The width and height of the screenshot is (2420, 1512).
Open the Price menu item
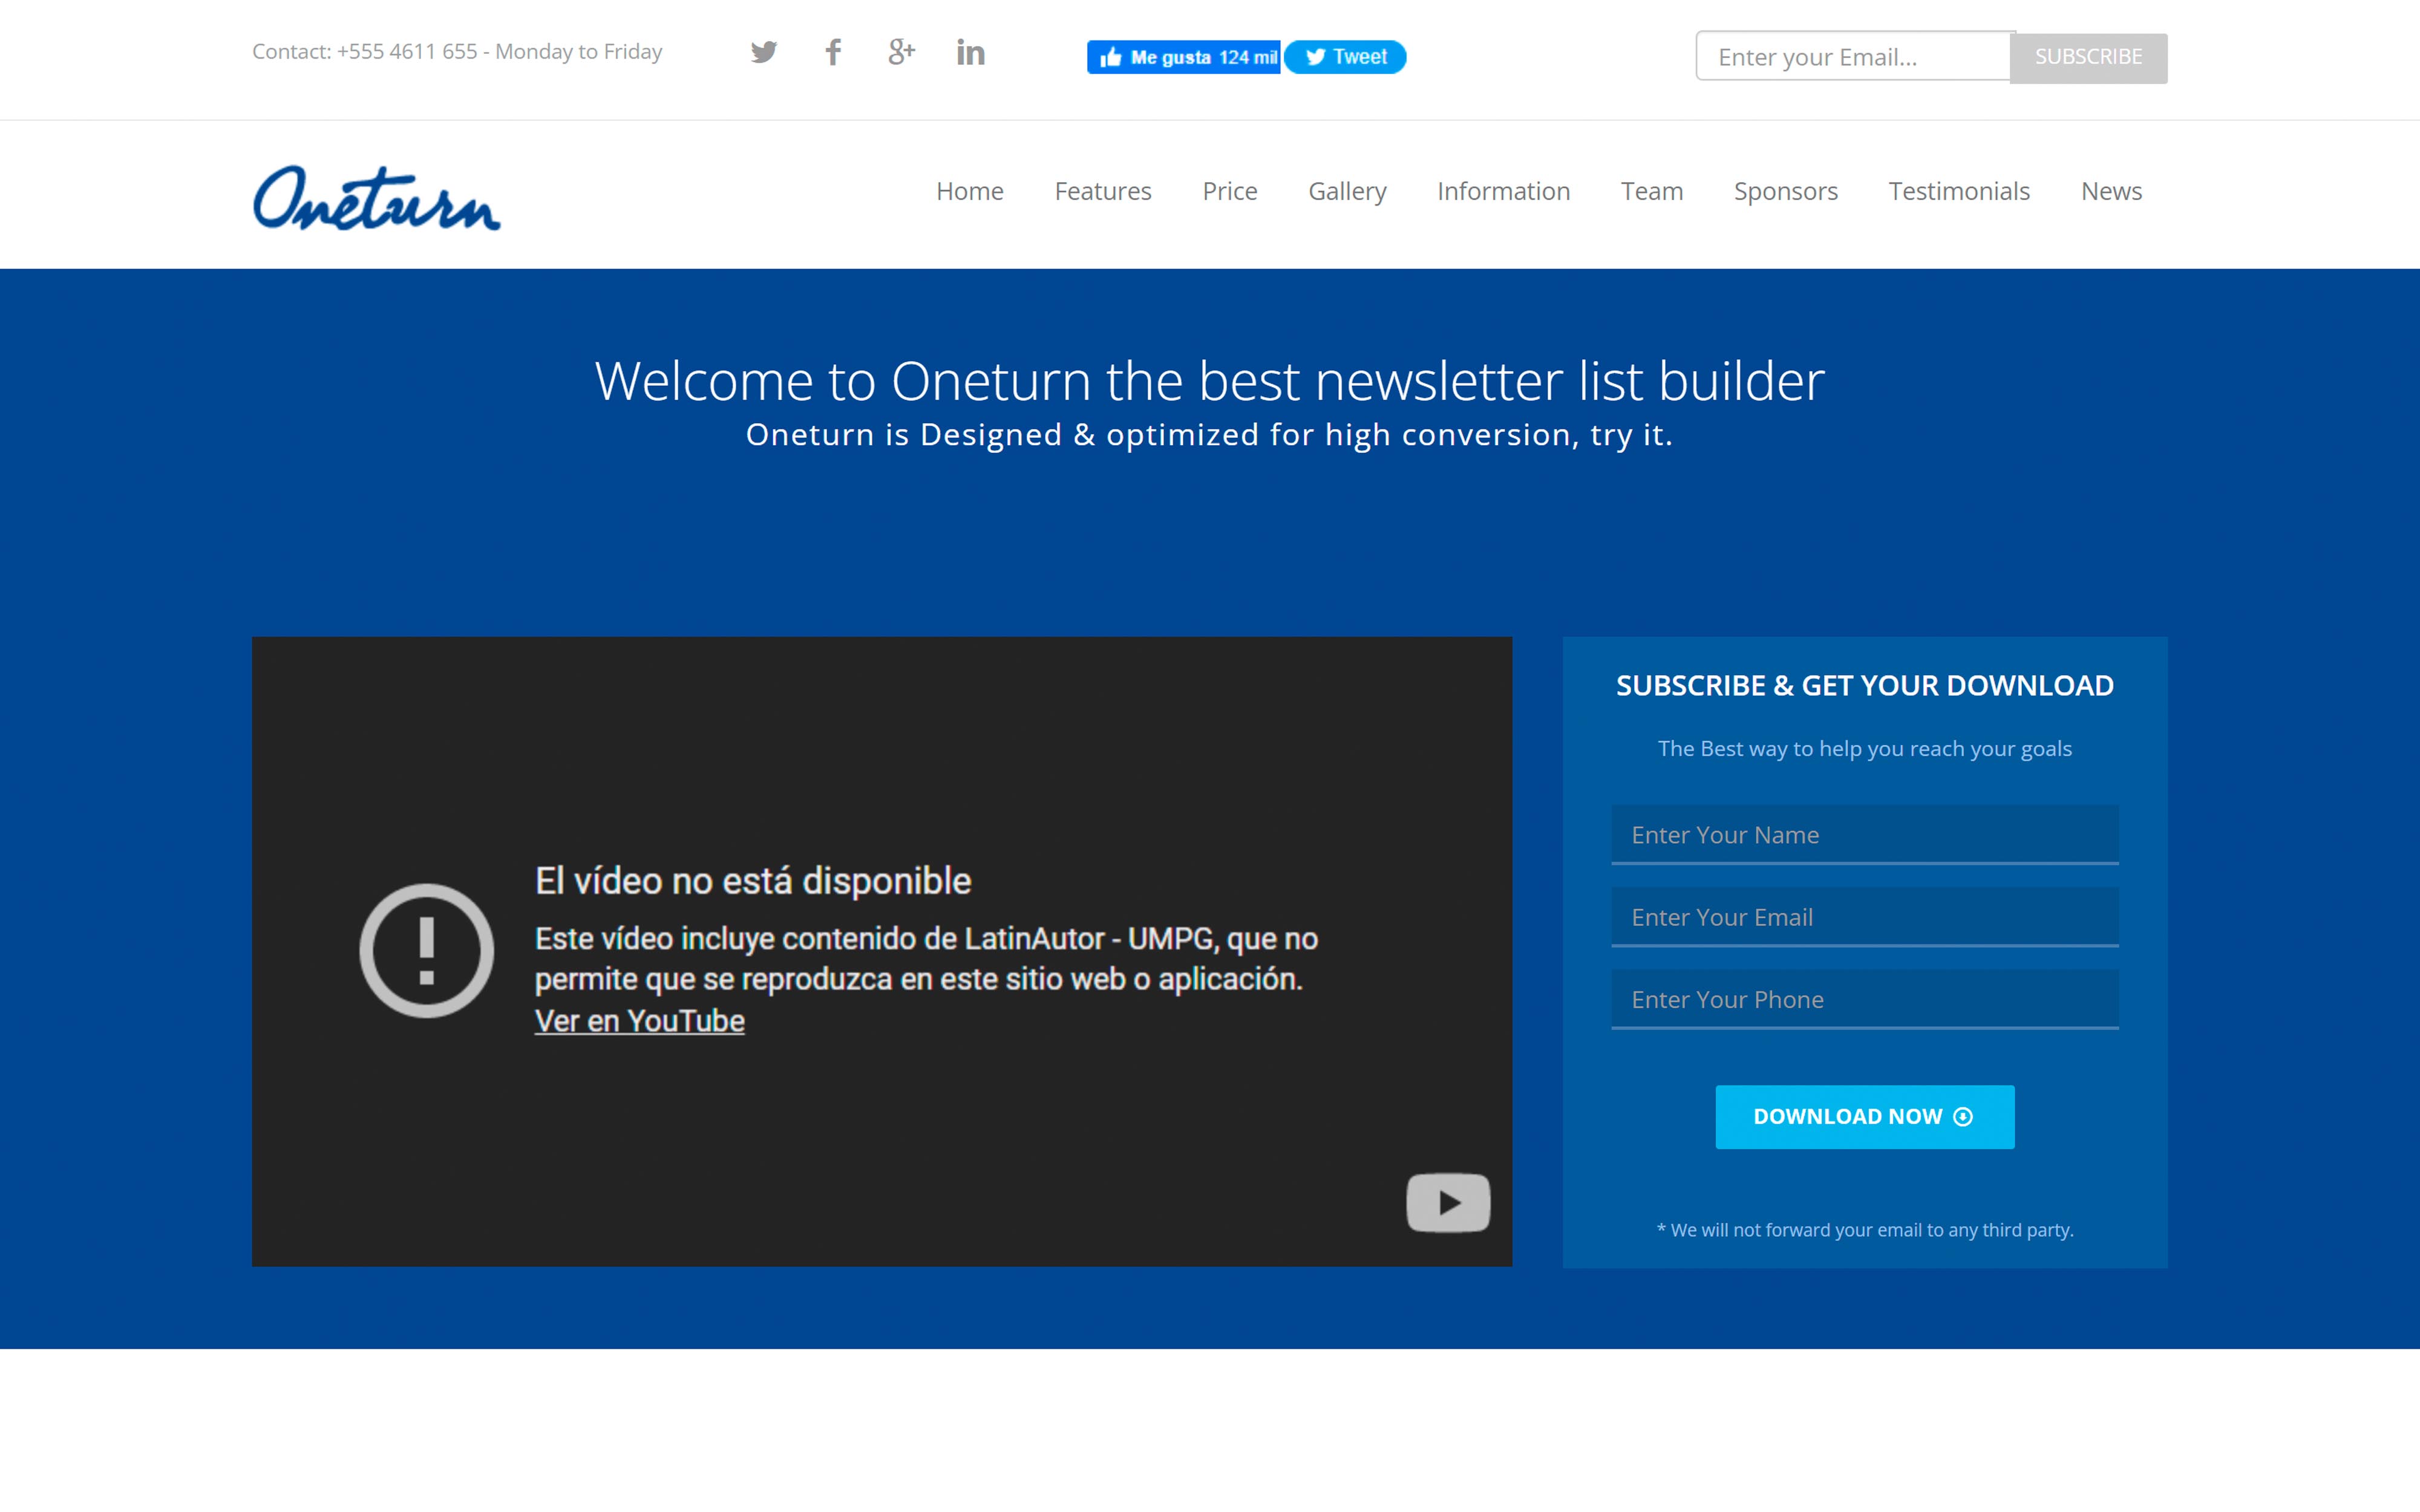click(1230, 191)
